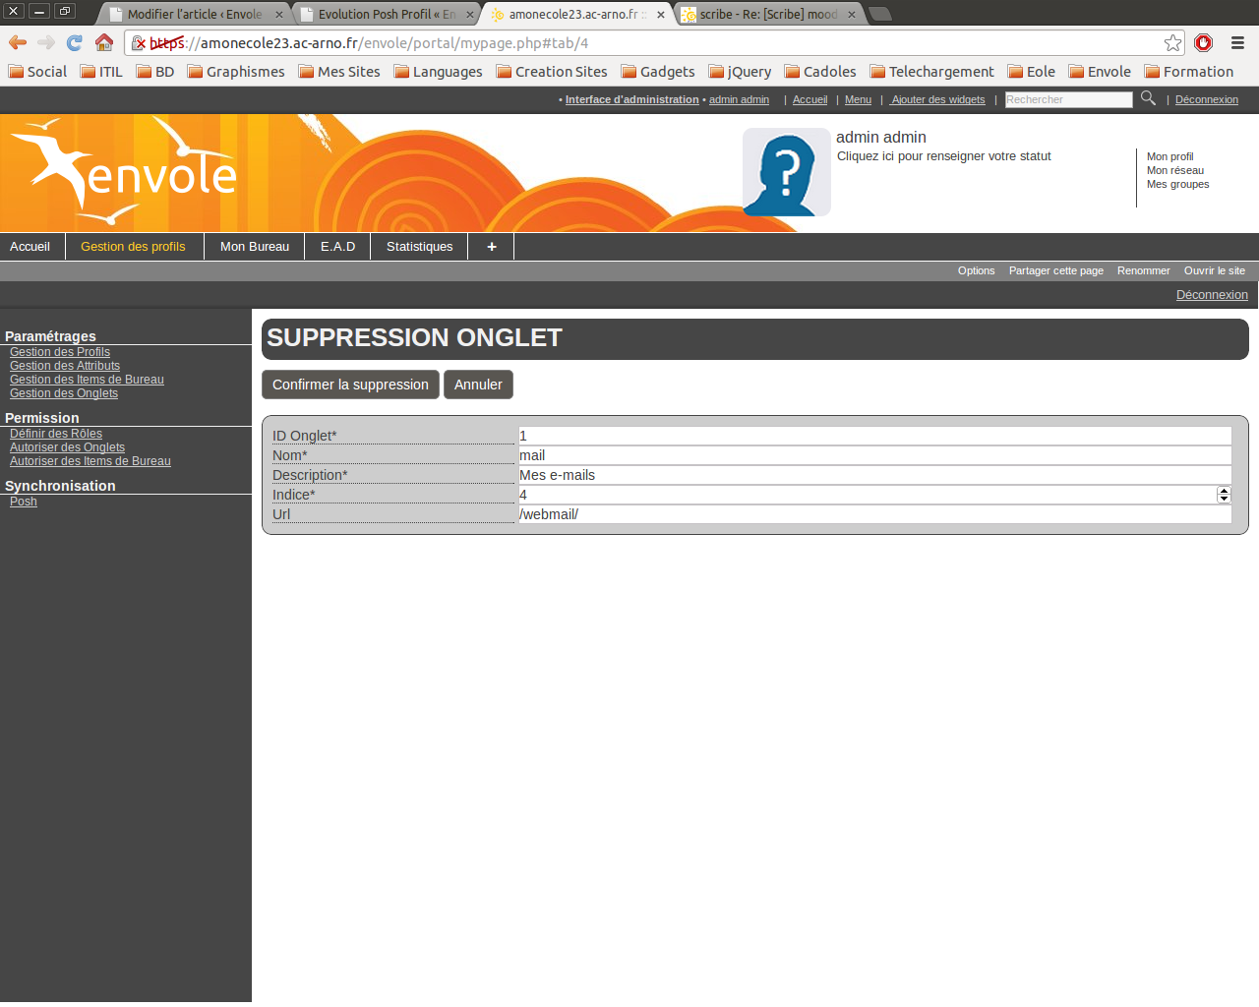
Task: Cancel deletion with Annuler button
Action: (478, 385)
